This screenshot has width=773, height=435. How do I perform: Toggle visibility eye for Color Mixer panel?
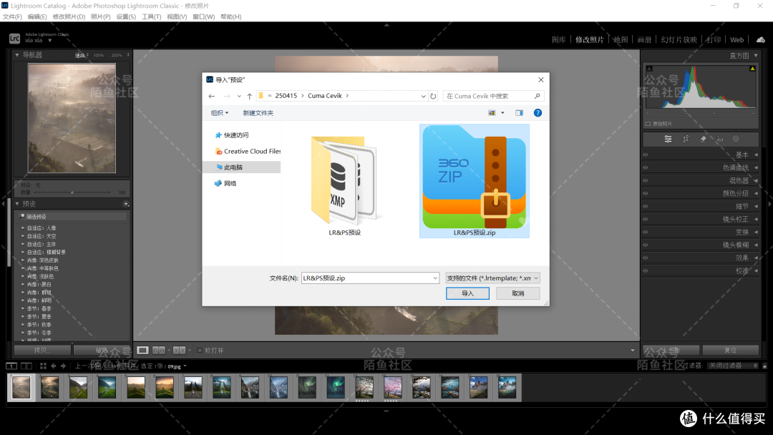coord(646,180)
